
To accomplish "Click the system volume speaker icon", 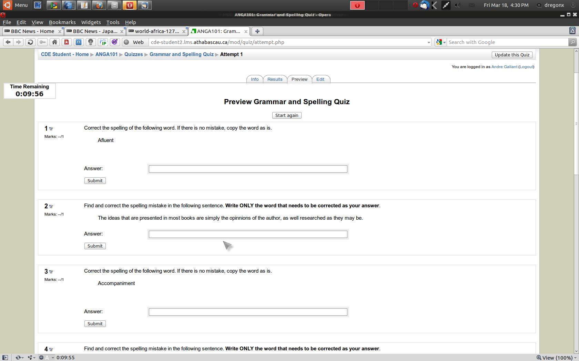I will (457, 5).
